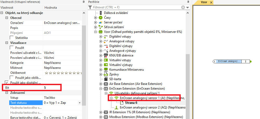Viewport: 260px width, 119px height.
Task: Collapse the Obecné property section
Action: [x=7, y=18]
